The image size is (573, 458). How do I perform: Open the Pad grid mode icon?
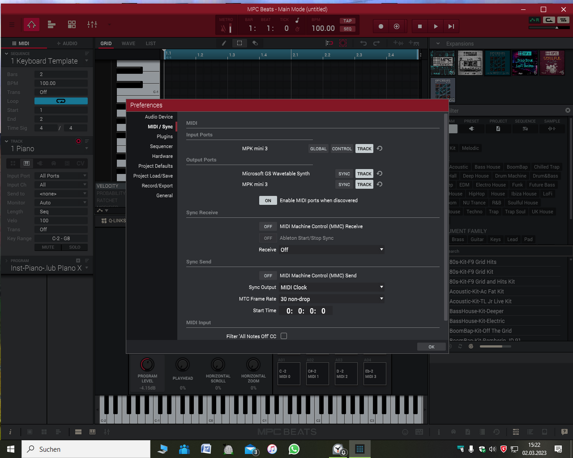72,24
